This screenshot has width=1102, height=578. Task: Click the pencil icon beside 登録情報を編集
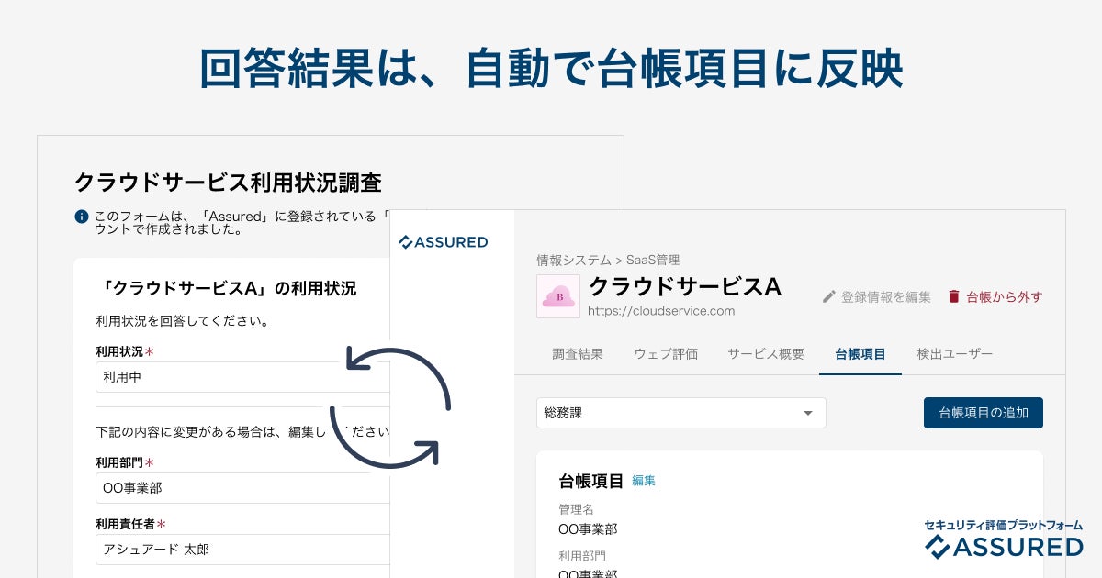click(828, 296)
